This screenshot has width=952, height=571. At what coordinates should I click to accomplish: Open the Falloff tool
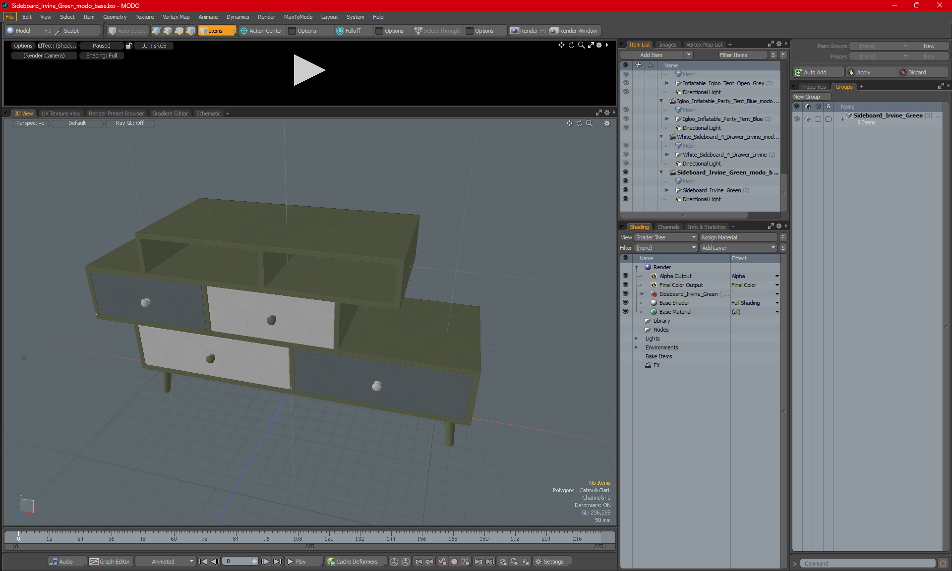[349, 31]
